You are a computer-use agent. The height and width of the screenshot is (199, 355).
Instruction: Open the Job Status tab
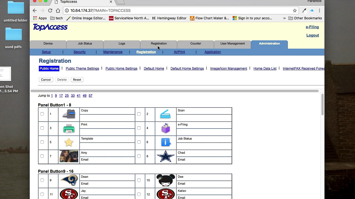(85, 44)
